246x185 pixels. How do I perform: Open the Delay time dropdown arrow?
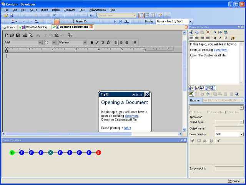click(241, 135)
